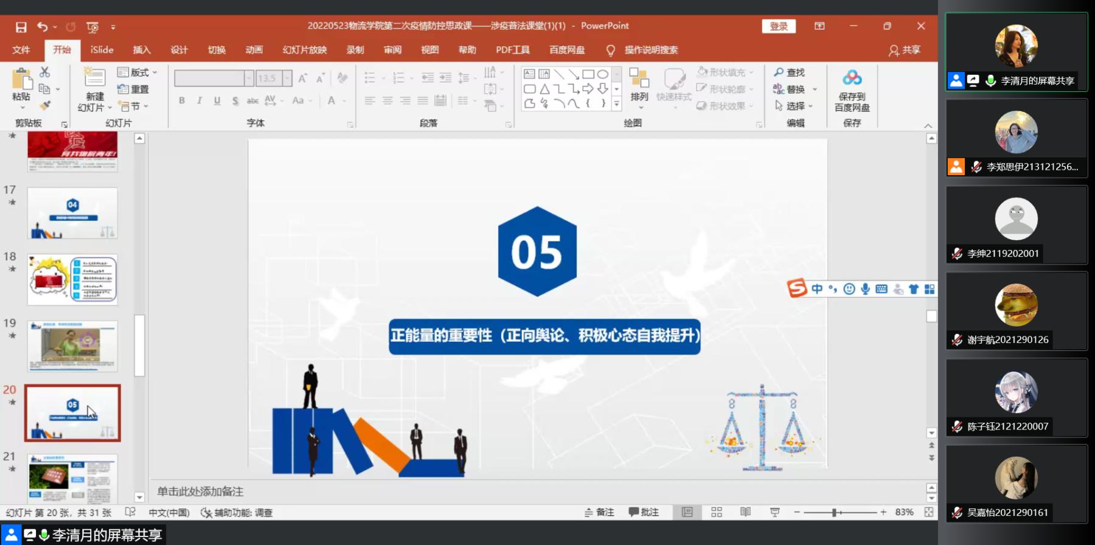Open the font size dropdown
The width and height of the screenshot is (1095, 545).
(x=287, y=78)
